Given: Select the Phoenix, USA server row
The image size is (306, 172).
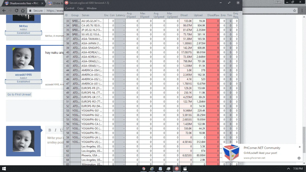Looking at the screenshot, I should pyautogui.click(x=151, y=155).
